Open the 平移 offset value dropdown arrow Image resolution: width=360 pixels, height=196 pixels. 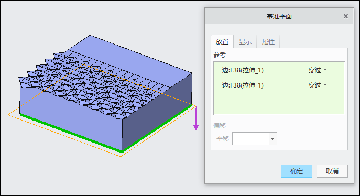273,139
